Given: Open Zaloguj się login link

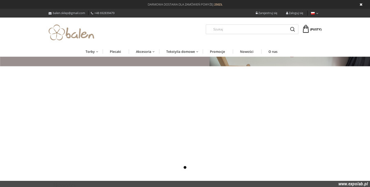Looking at the screenshot, I should (296, 13).
